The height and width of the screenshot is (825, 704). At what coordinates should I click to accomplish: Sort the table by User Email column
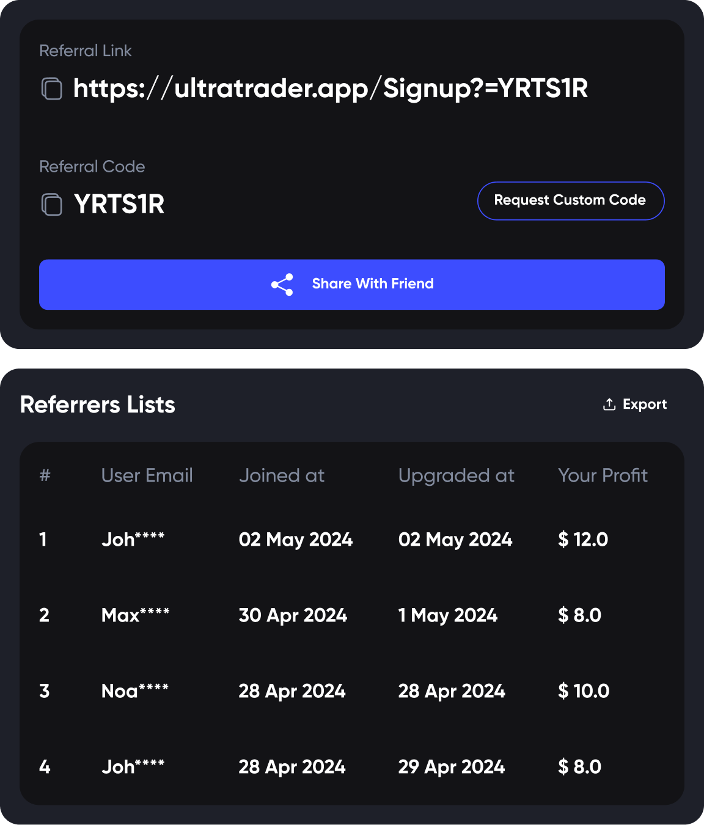pyautogui.click(x=147, y=475)
